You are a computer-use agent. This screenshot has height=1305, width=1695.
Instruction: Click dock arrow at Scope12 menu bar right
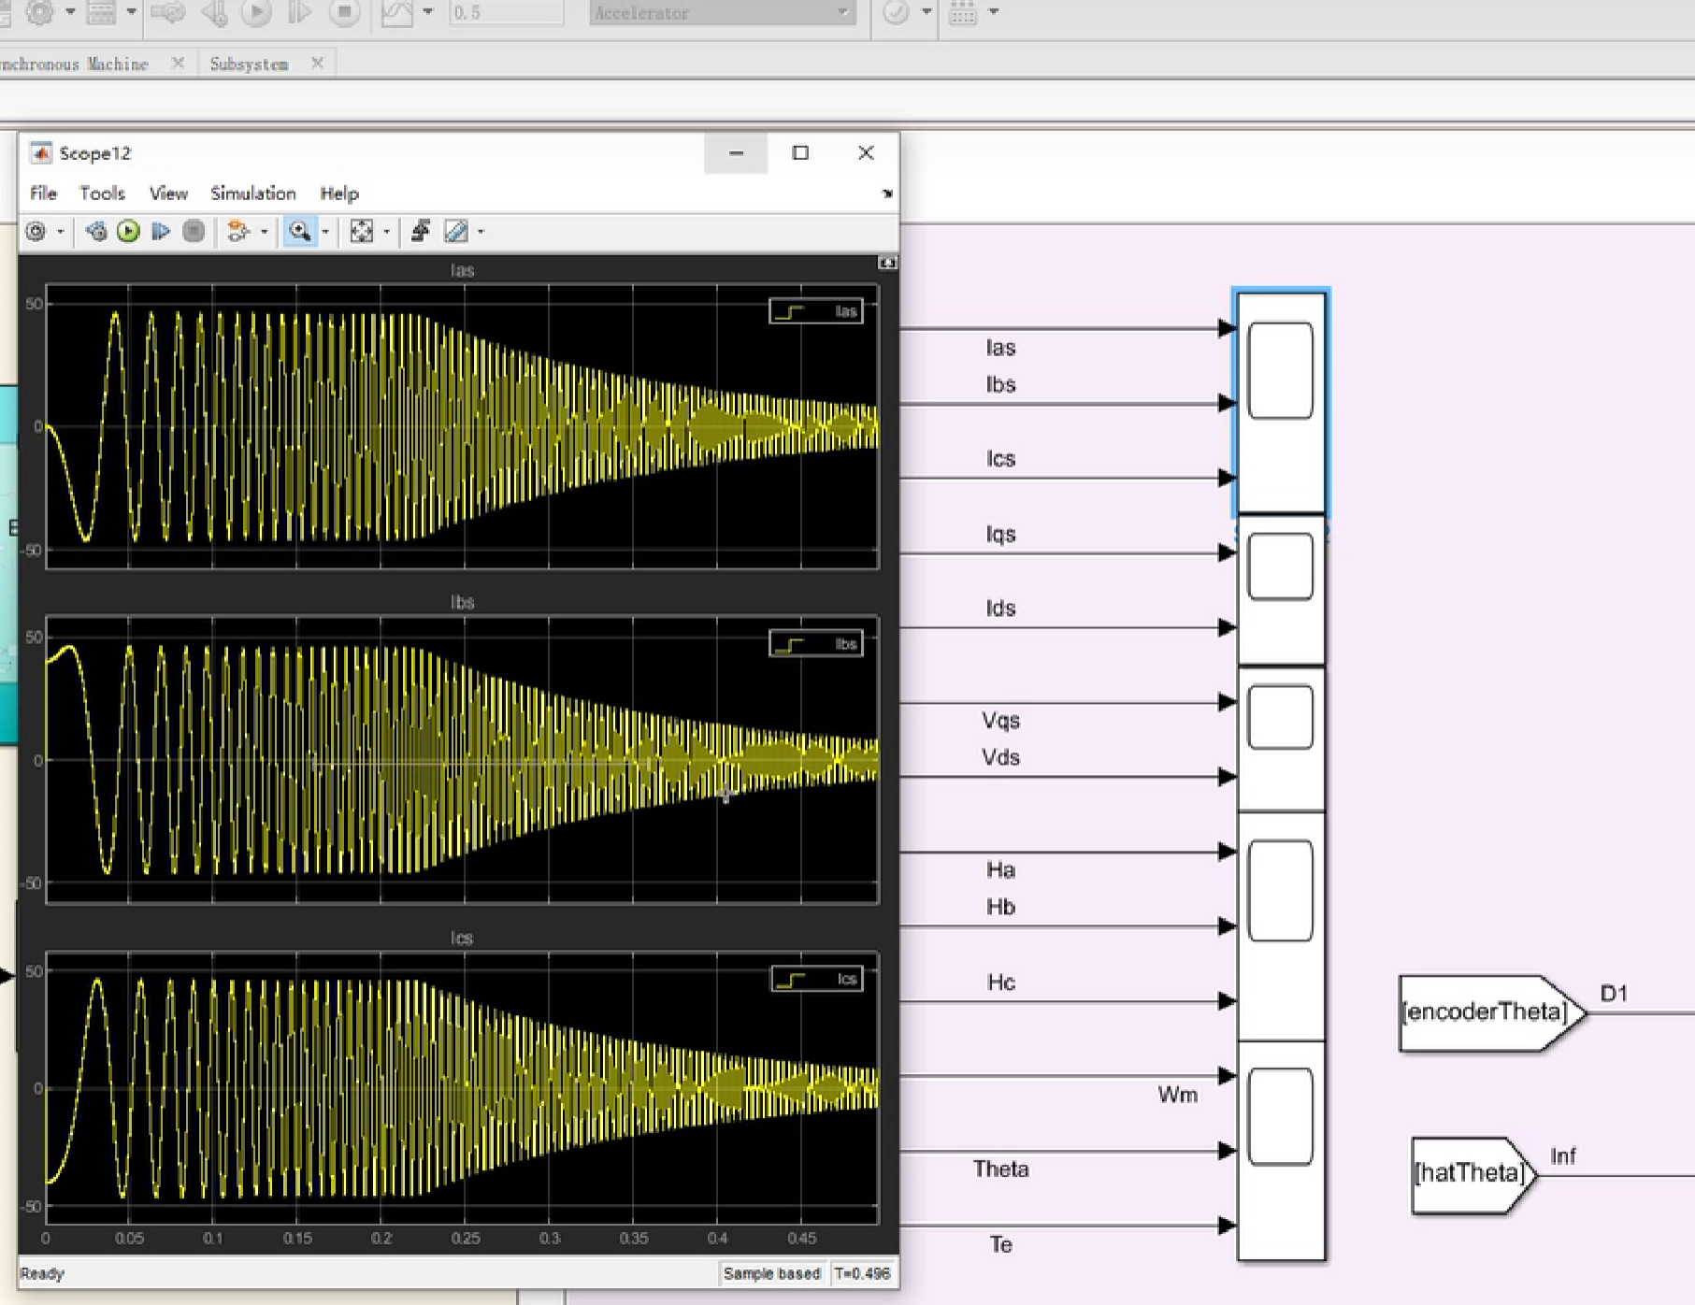[886, 194]
